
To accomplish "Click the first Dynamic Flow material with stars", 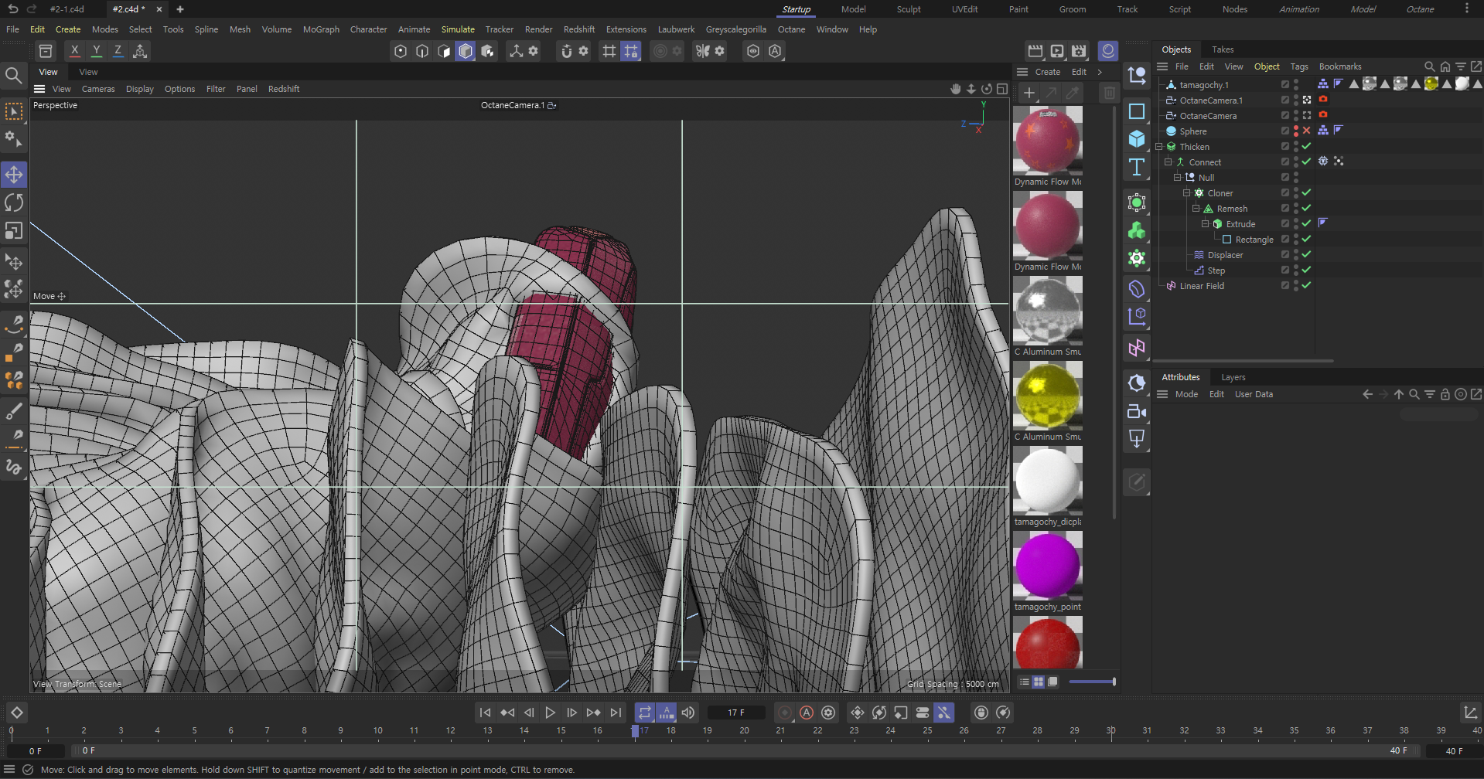I will click(1048, 140).
